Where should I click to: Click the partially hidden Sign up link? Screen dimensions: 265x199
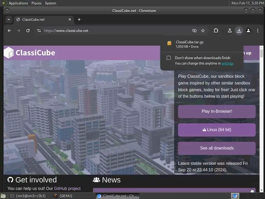(247, 53)
